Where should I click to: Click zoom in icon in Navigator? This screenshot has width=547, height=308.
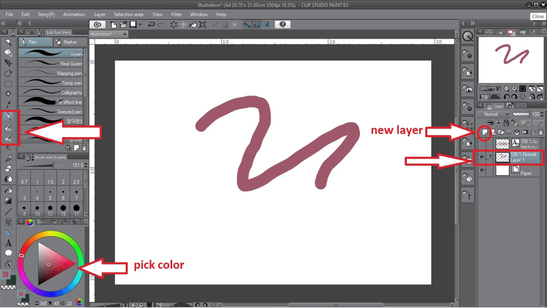pos(515,89)
